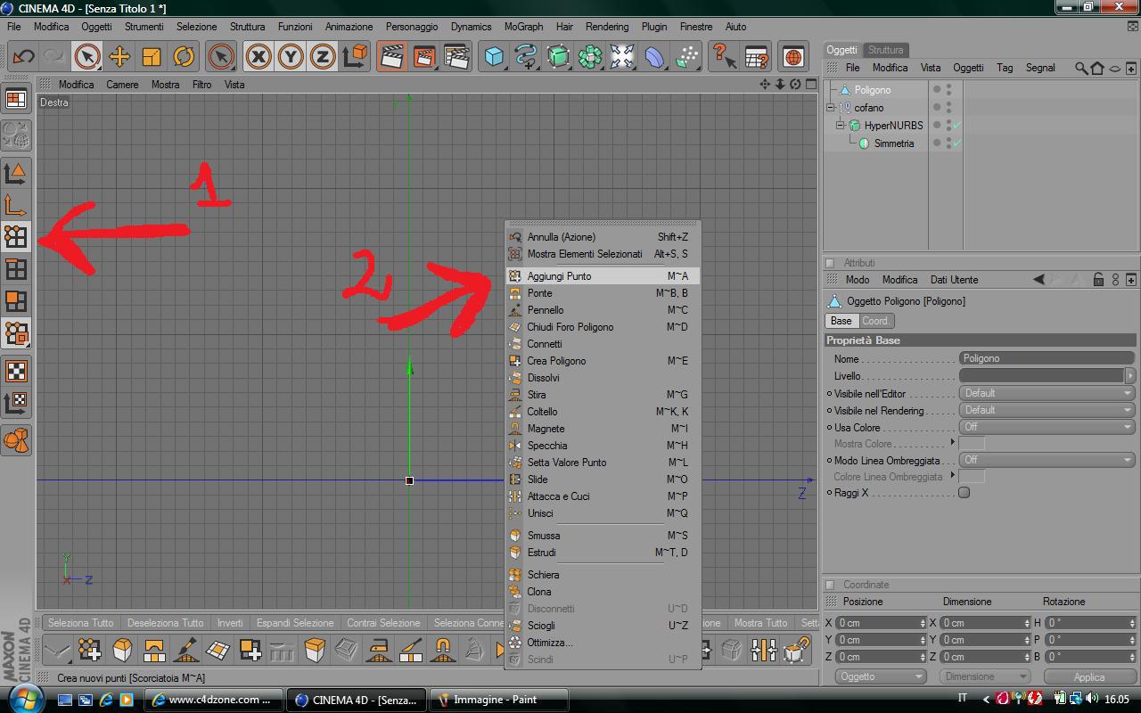The width and height of the screenshot is (1141, 713).
Task: Open Visibile nell'Editor dropdown
Action: coord(1047,393)
